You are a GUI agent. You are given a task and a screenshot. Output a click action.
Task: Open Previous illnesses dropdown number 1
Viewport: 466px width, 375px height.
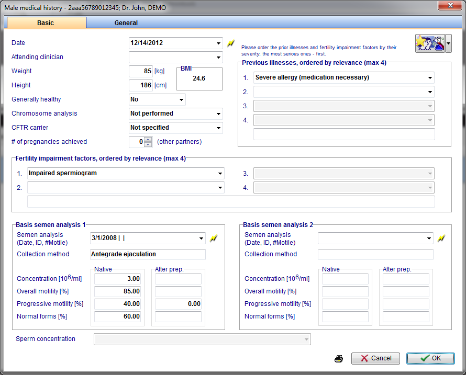pyautogui.click(x=430, y=78)
